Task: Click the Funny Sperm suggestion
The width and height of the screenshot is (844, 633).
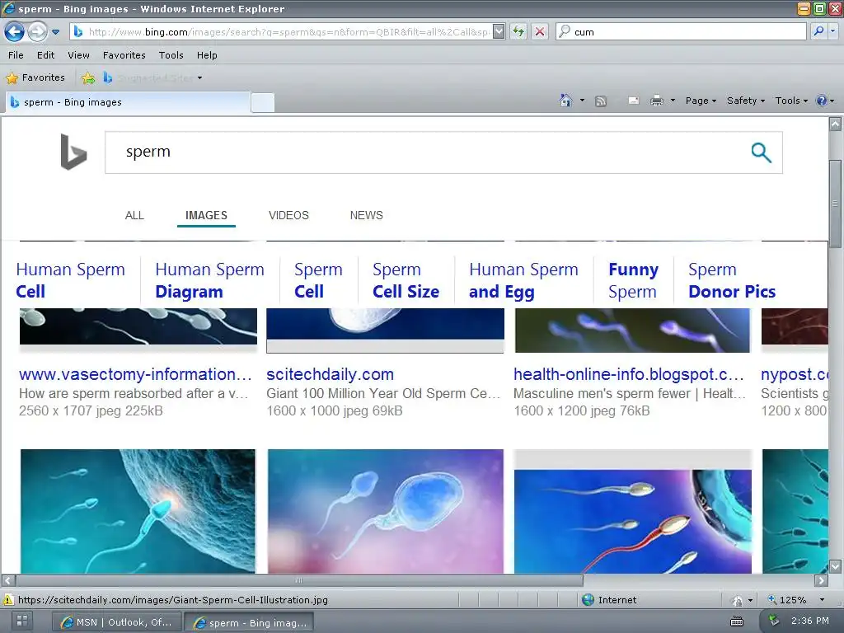Action: [x=634, y=280]
